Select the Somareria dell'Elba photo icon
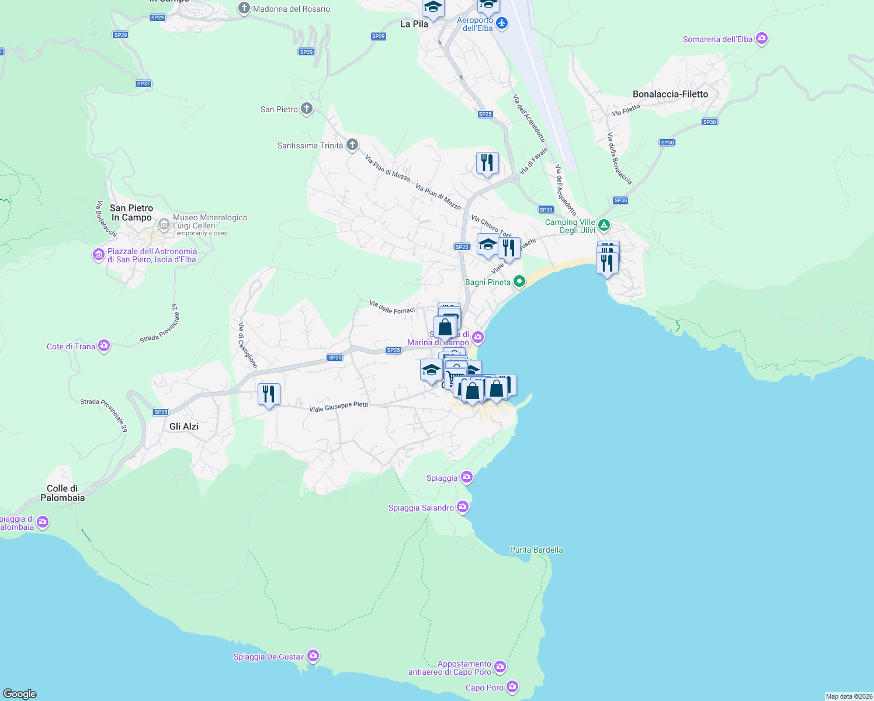Image resolution: width=874 pixels, height=701 pixels. click(x=761, y=37)
